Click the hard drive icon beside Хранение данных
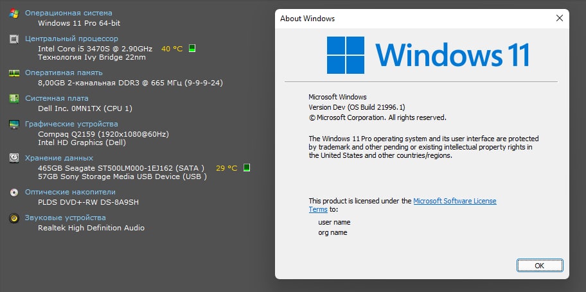 [x=14, y=159]
